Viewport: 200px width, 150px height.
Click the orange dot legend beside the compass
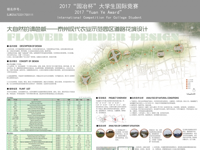190,84
